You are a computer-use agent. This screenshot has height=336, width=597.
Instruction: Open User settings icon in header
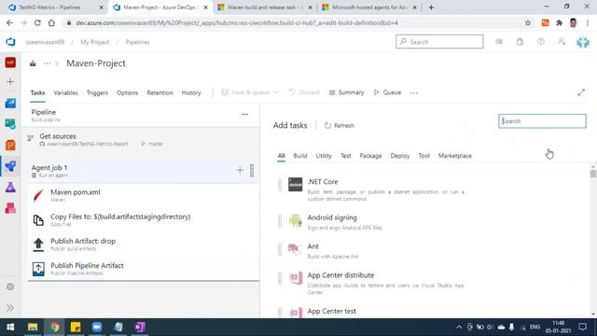[562, 41]
